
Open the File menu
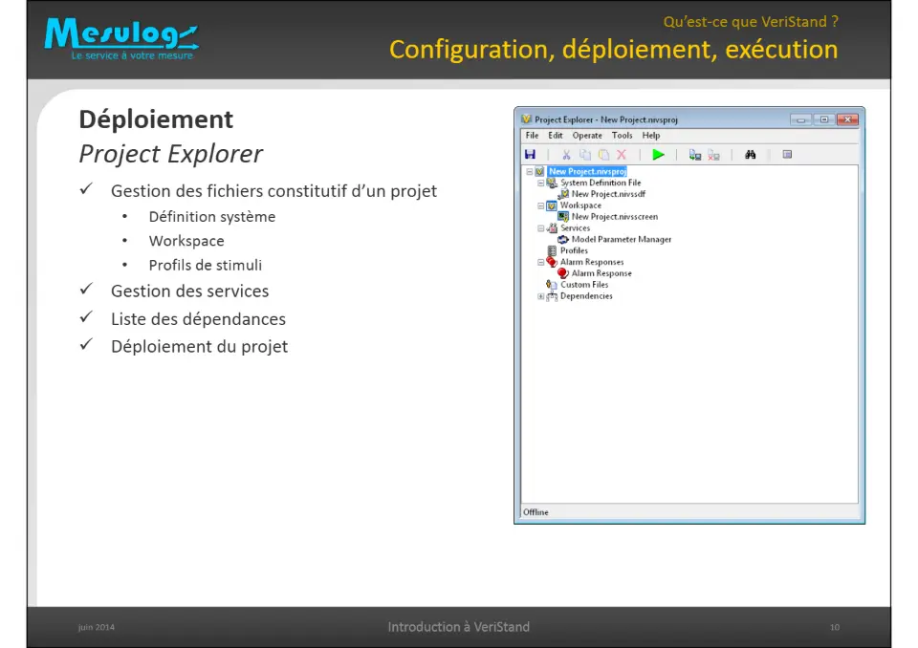tap(532, 135)
